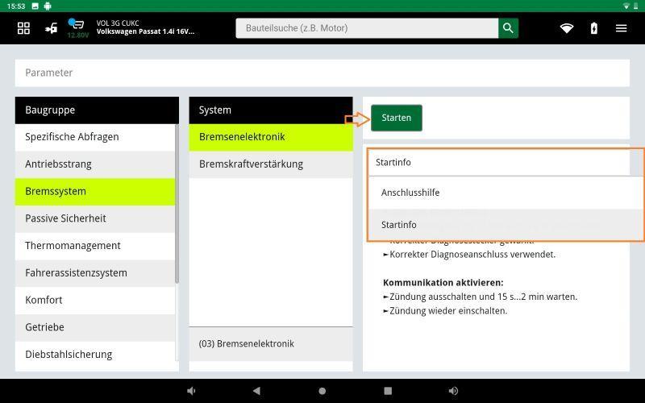Click the (03) Bremsenelektronik entry

271,344
